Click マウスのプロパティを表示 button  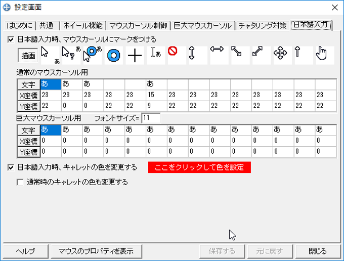[96, 251]
